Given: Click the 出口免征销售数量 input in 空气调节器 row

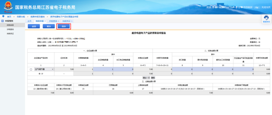Looking at the screenshot, I should [x=123, y=69].
